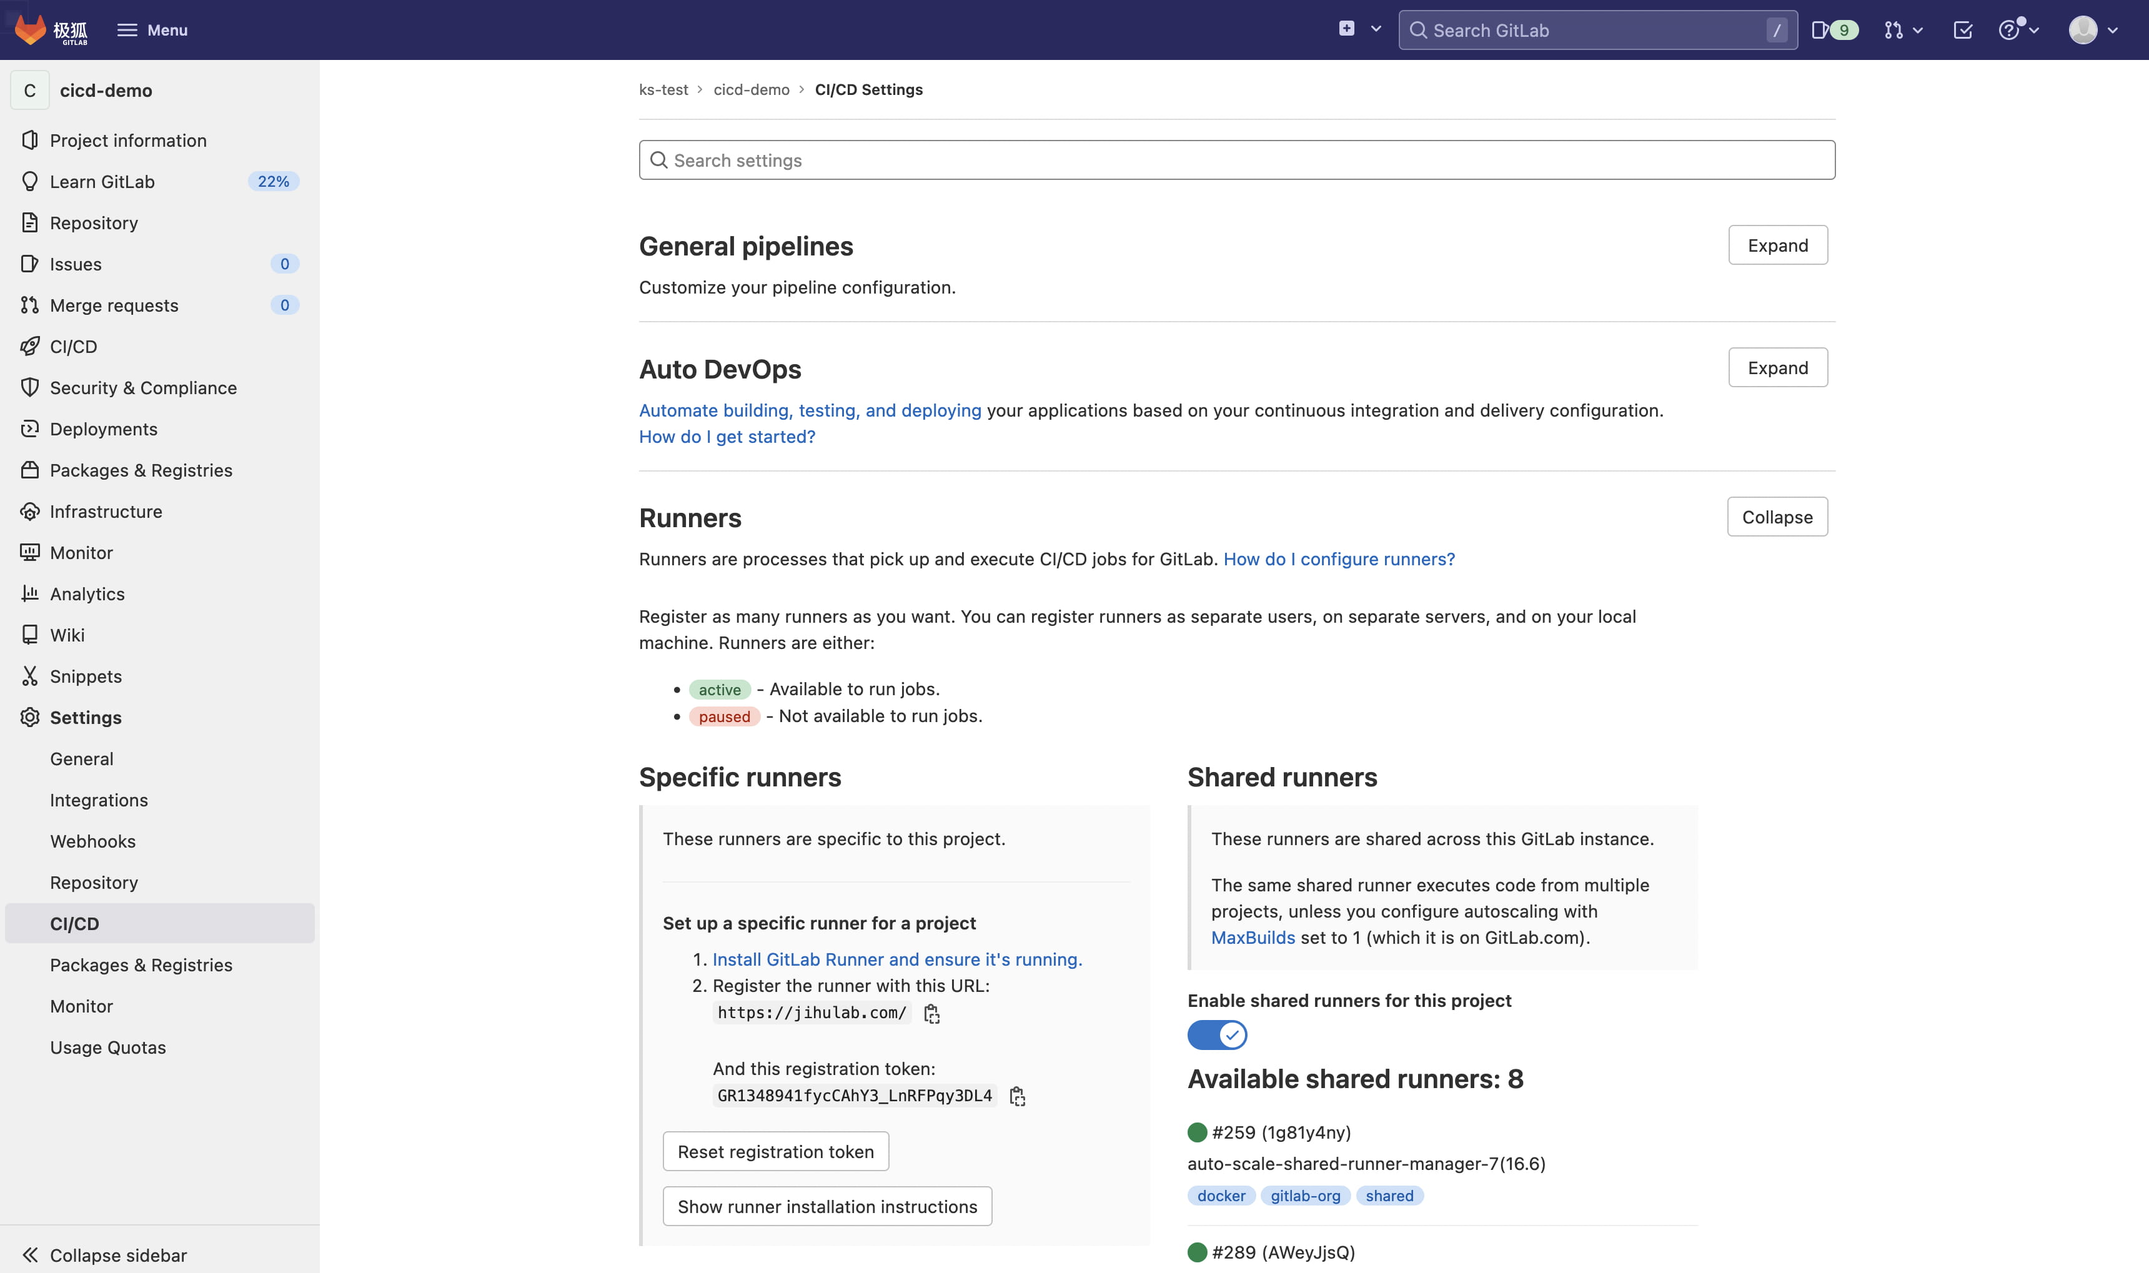Open Snippets in the sidebar
Image resolution: width=2149 pixels, height=1273 pixels.
point(85,676)
